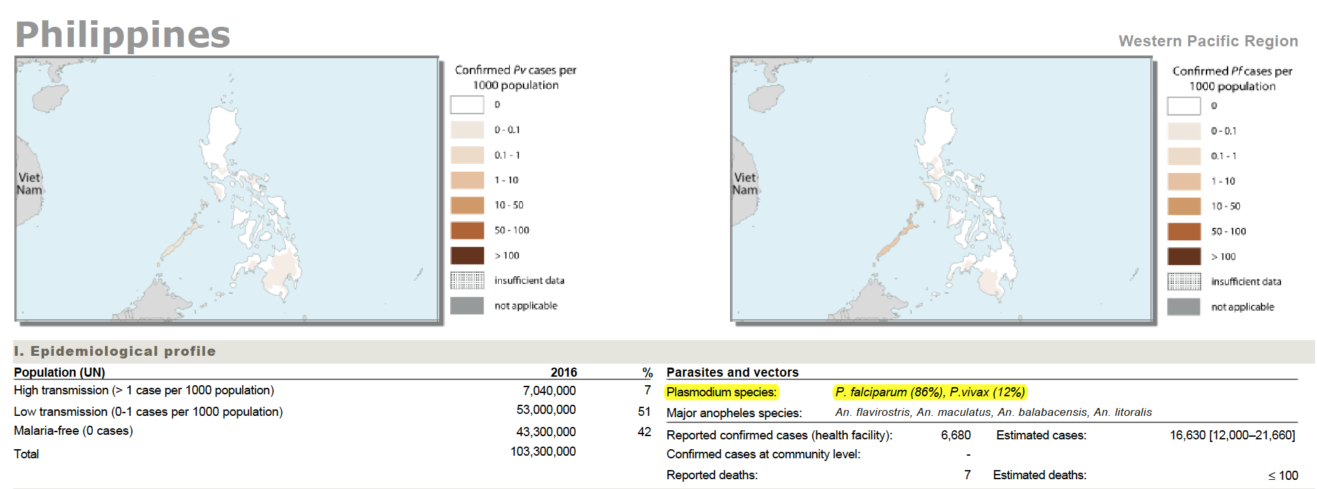1317x489 pixels.
Task: Pick the '> 100' swatch in Pv legend
Action: pos(467,255)
